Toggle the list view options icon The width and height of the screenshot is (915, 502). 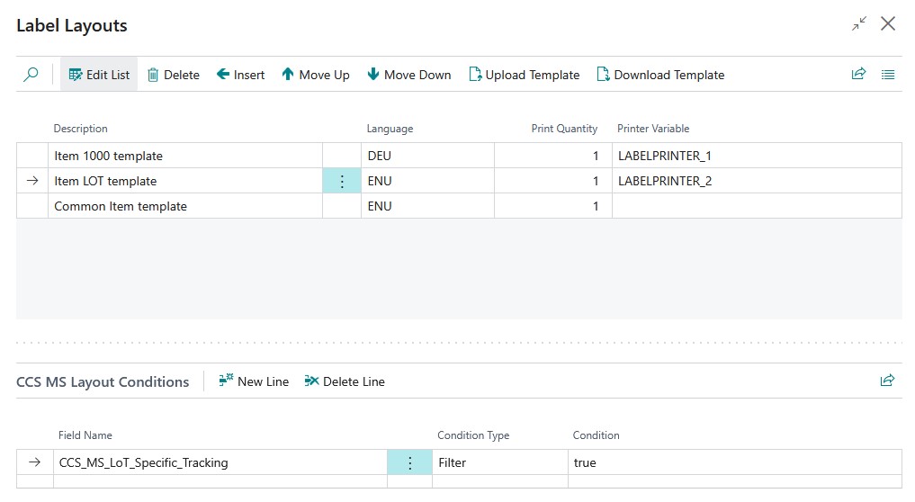pyautogui.click(x=888, y=75)
